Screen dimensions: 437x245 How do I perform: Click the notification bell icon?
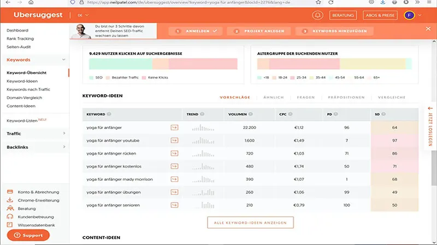317,15
